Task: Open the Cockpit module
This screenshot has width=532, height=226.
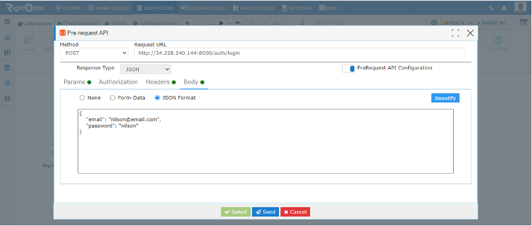Action: (68, 8)
